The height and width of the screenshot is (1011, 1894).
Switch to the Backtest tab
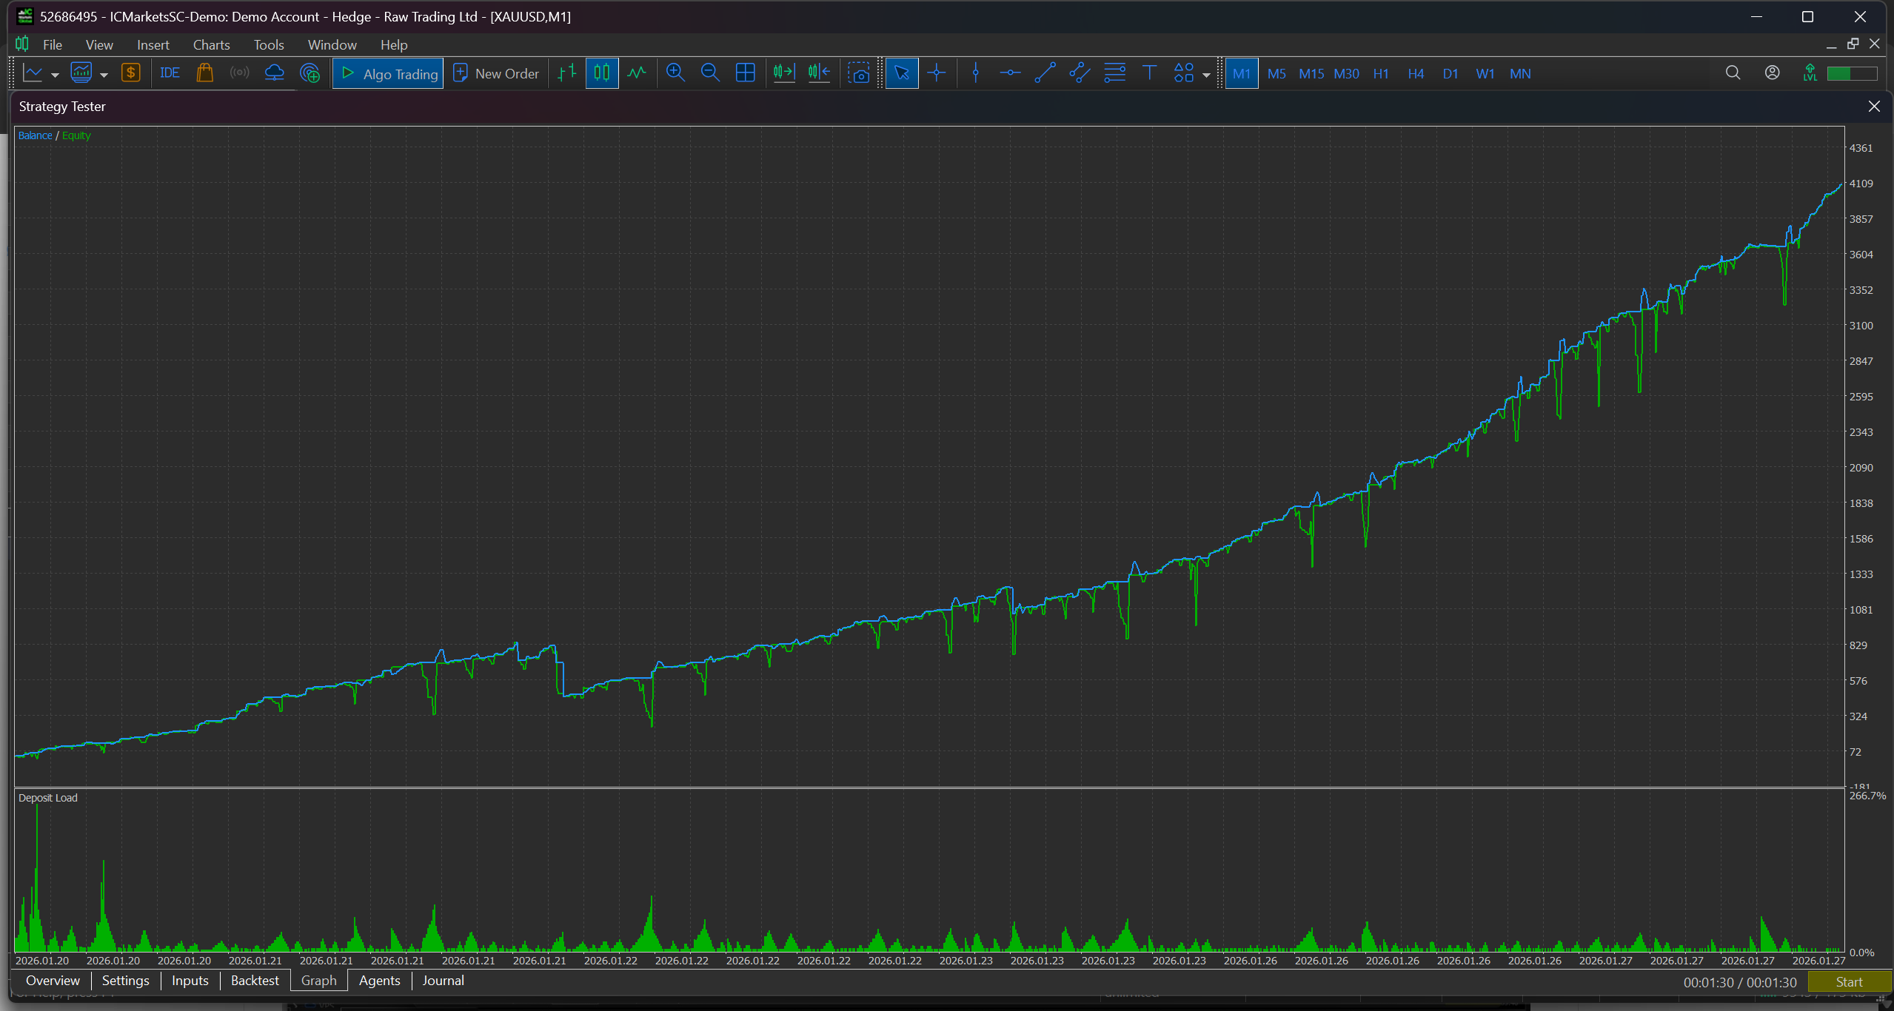point(255,981)
